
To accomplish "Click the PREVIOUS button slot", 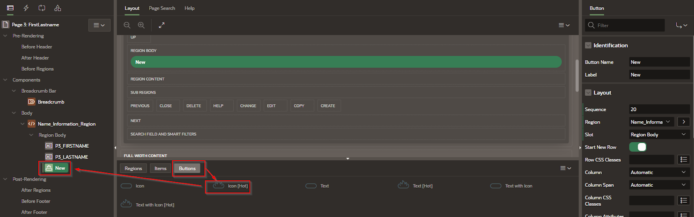I will [x=140, y=106].
